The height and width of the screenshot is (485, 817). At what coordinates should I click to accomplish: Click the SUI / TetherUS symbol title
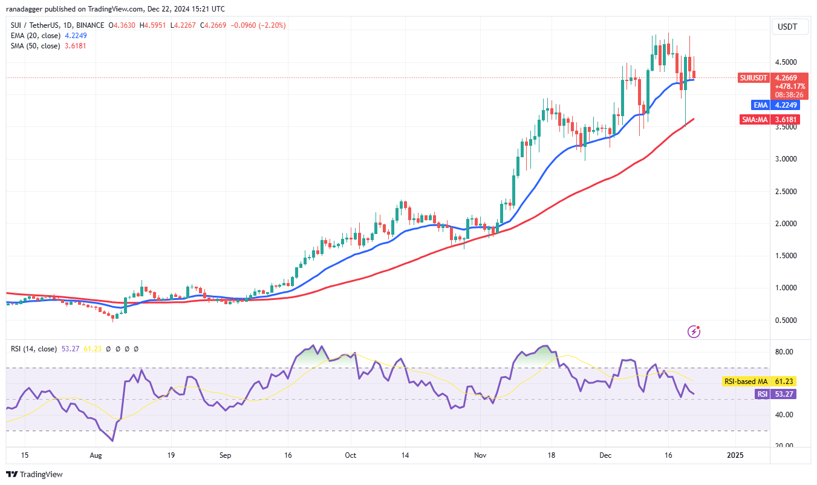(x=36, y=25)
